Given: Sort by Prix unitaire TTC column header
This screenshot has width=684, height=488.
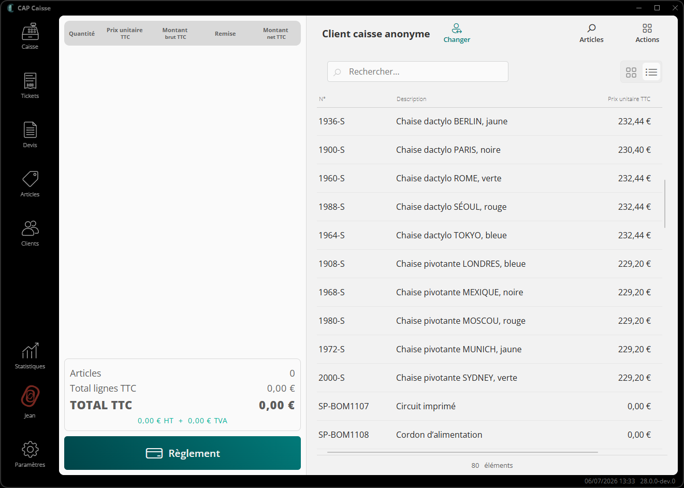Looking at the screenshot, I should pyautogui.click(x=629, y=99).
